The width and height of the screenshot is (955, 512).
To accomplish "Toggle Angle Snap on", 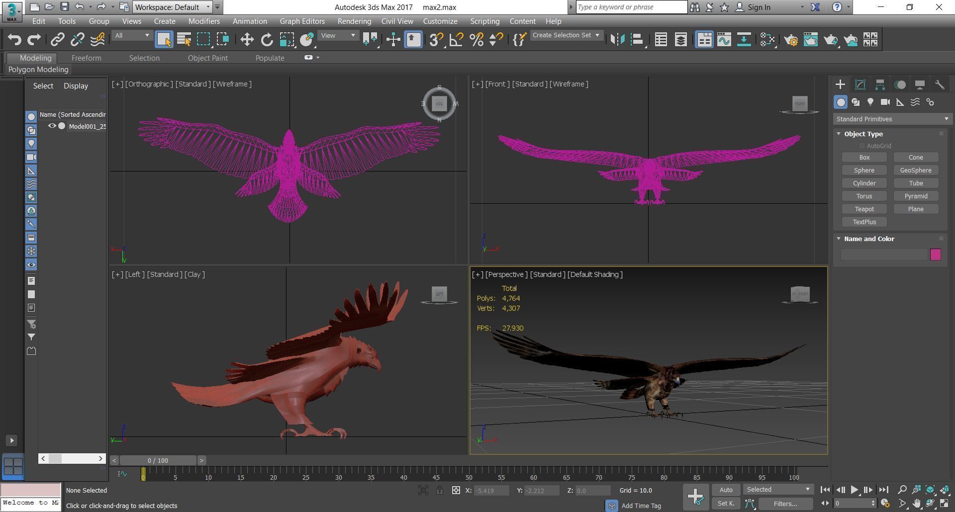I will click(456, 39).
